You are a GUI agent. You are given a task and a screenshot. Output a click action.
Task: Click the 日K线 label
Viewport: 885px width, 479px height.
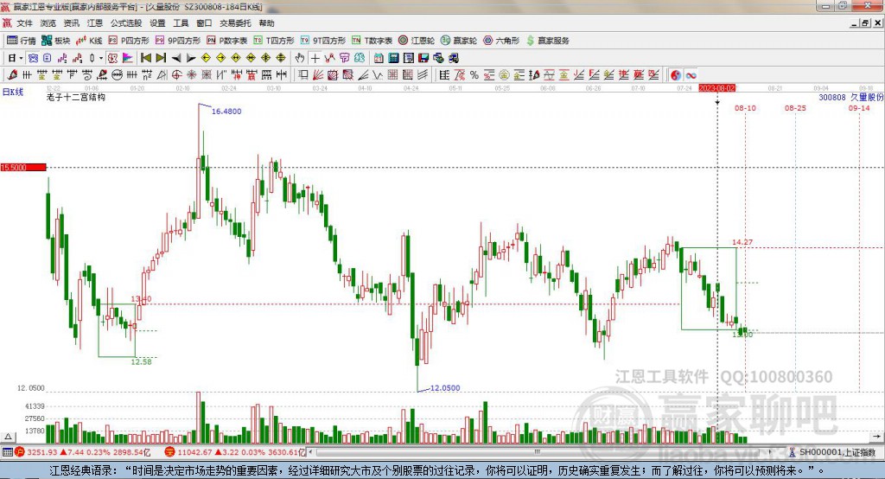(x=13, y=92)
